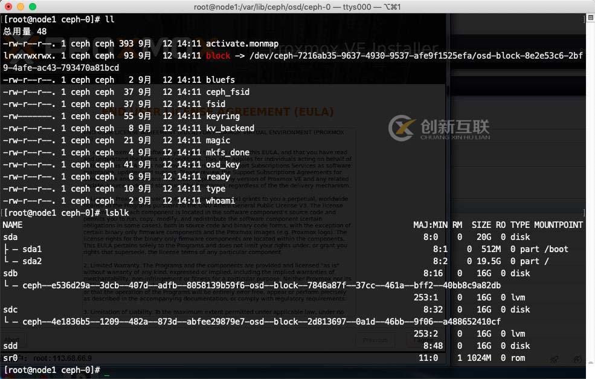Click the SIZE column header
The width and height of the screenshot is (595, 379).
(x=481, y=225)
